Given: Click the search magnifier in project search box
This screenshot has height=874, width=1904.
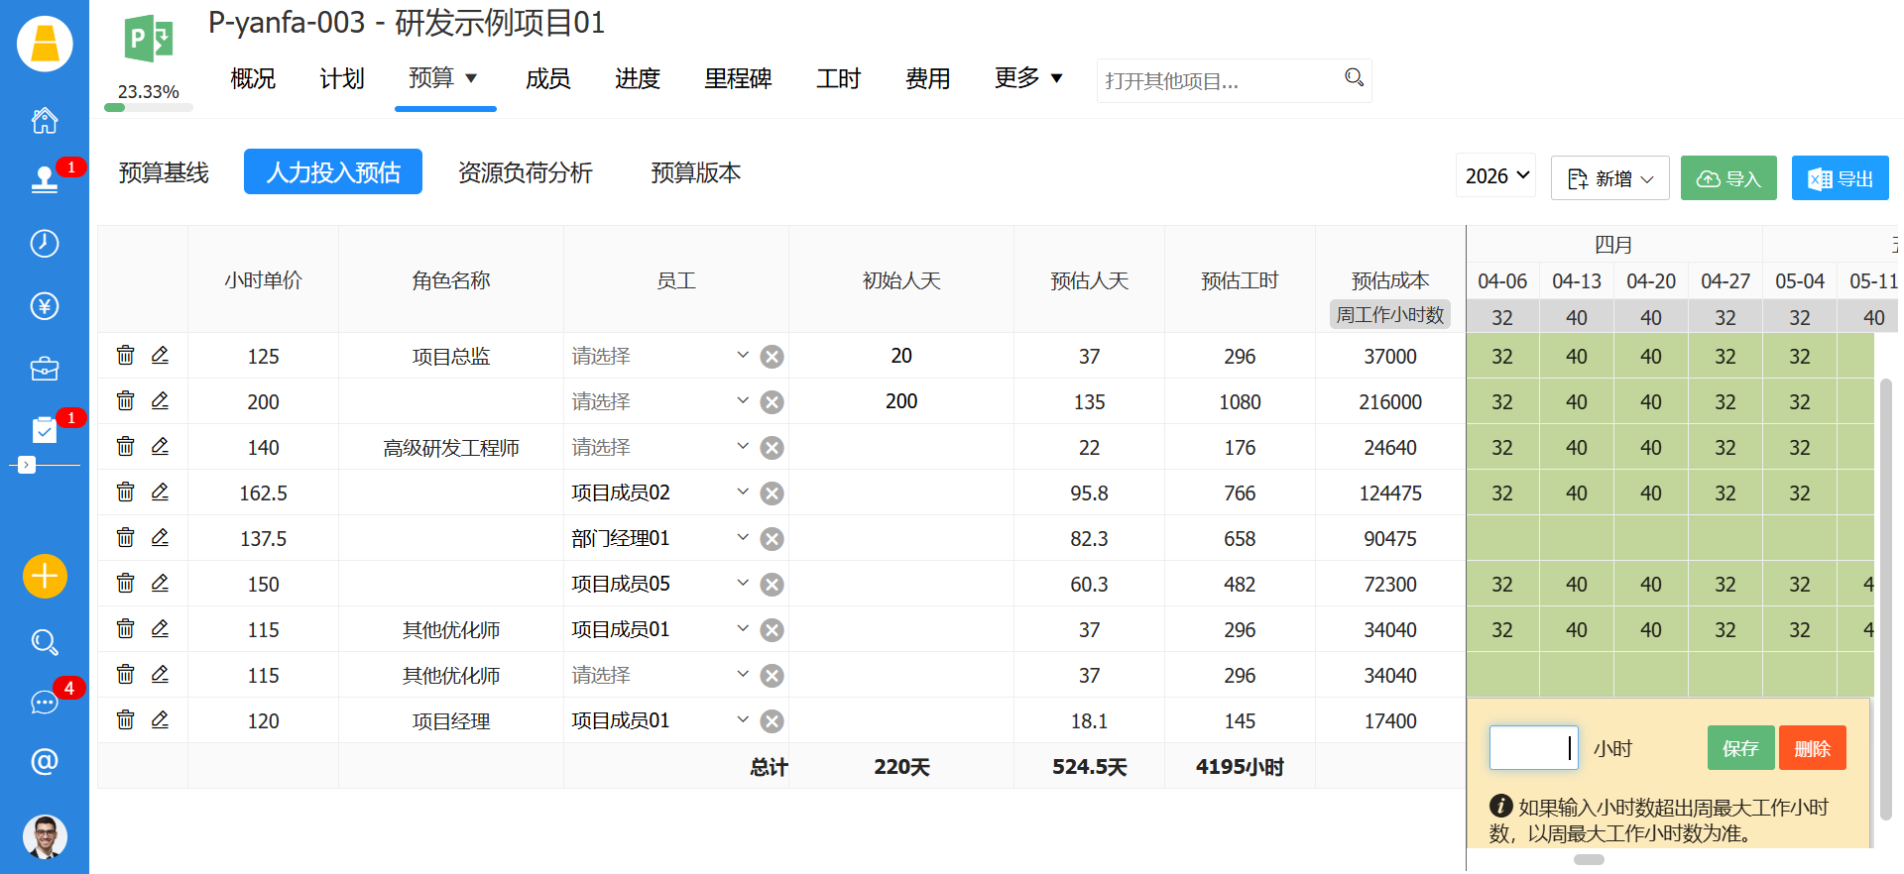Looking at the screenshot, I should (x=1354, y=77).
